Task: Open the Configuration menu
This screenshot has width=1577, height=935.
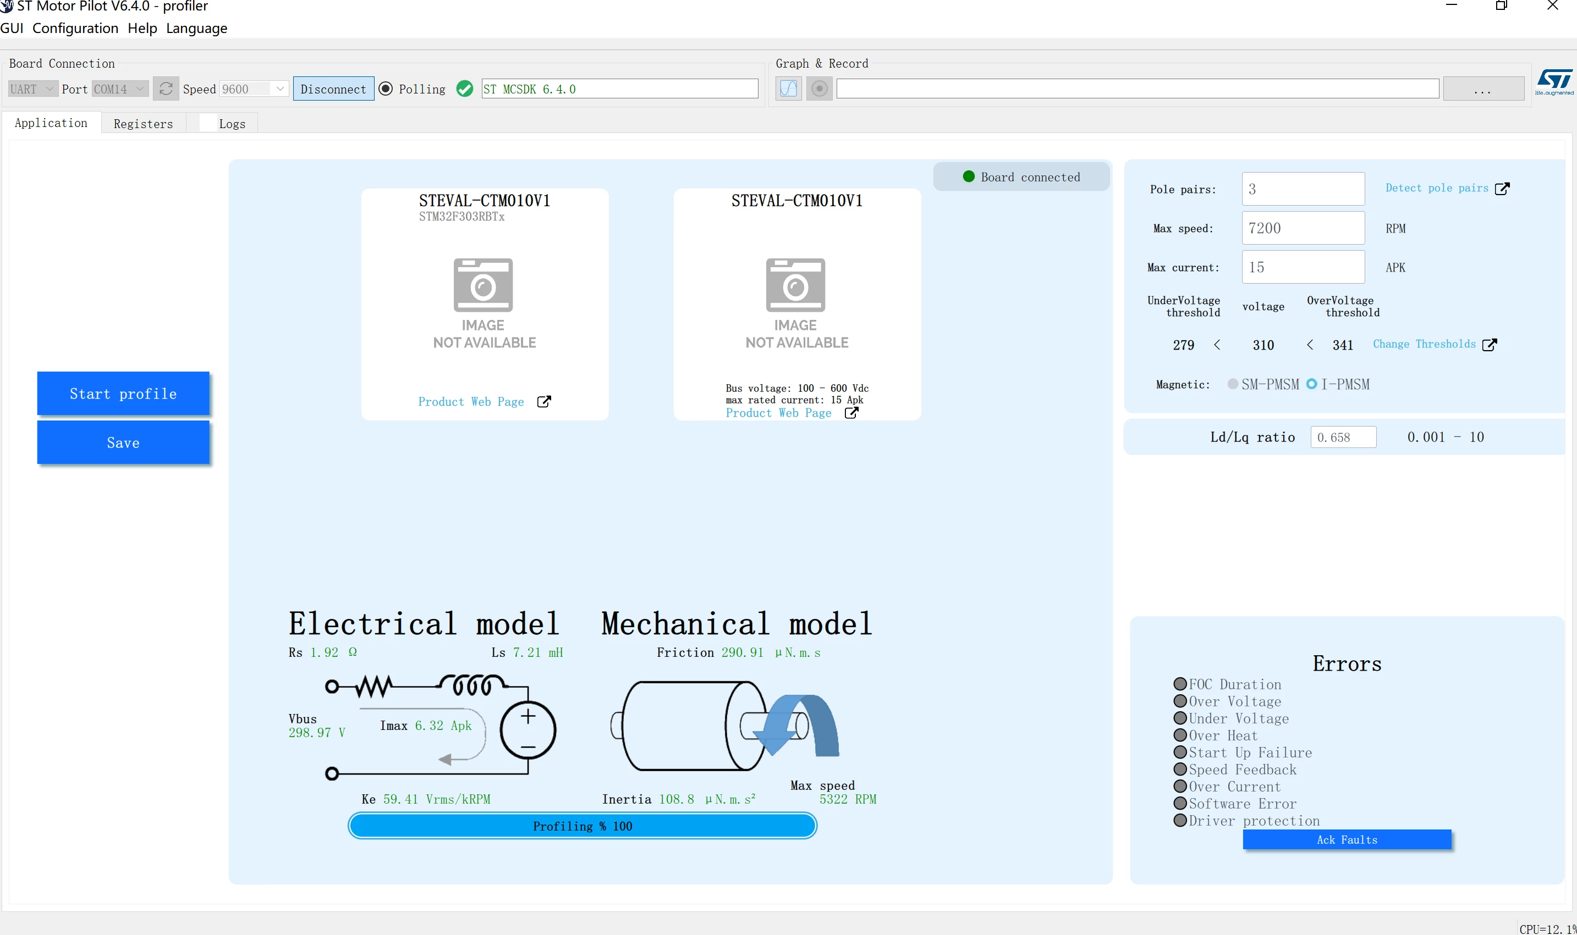Action: 75,29
